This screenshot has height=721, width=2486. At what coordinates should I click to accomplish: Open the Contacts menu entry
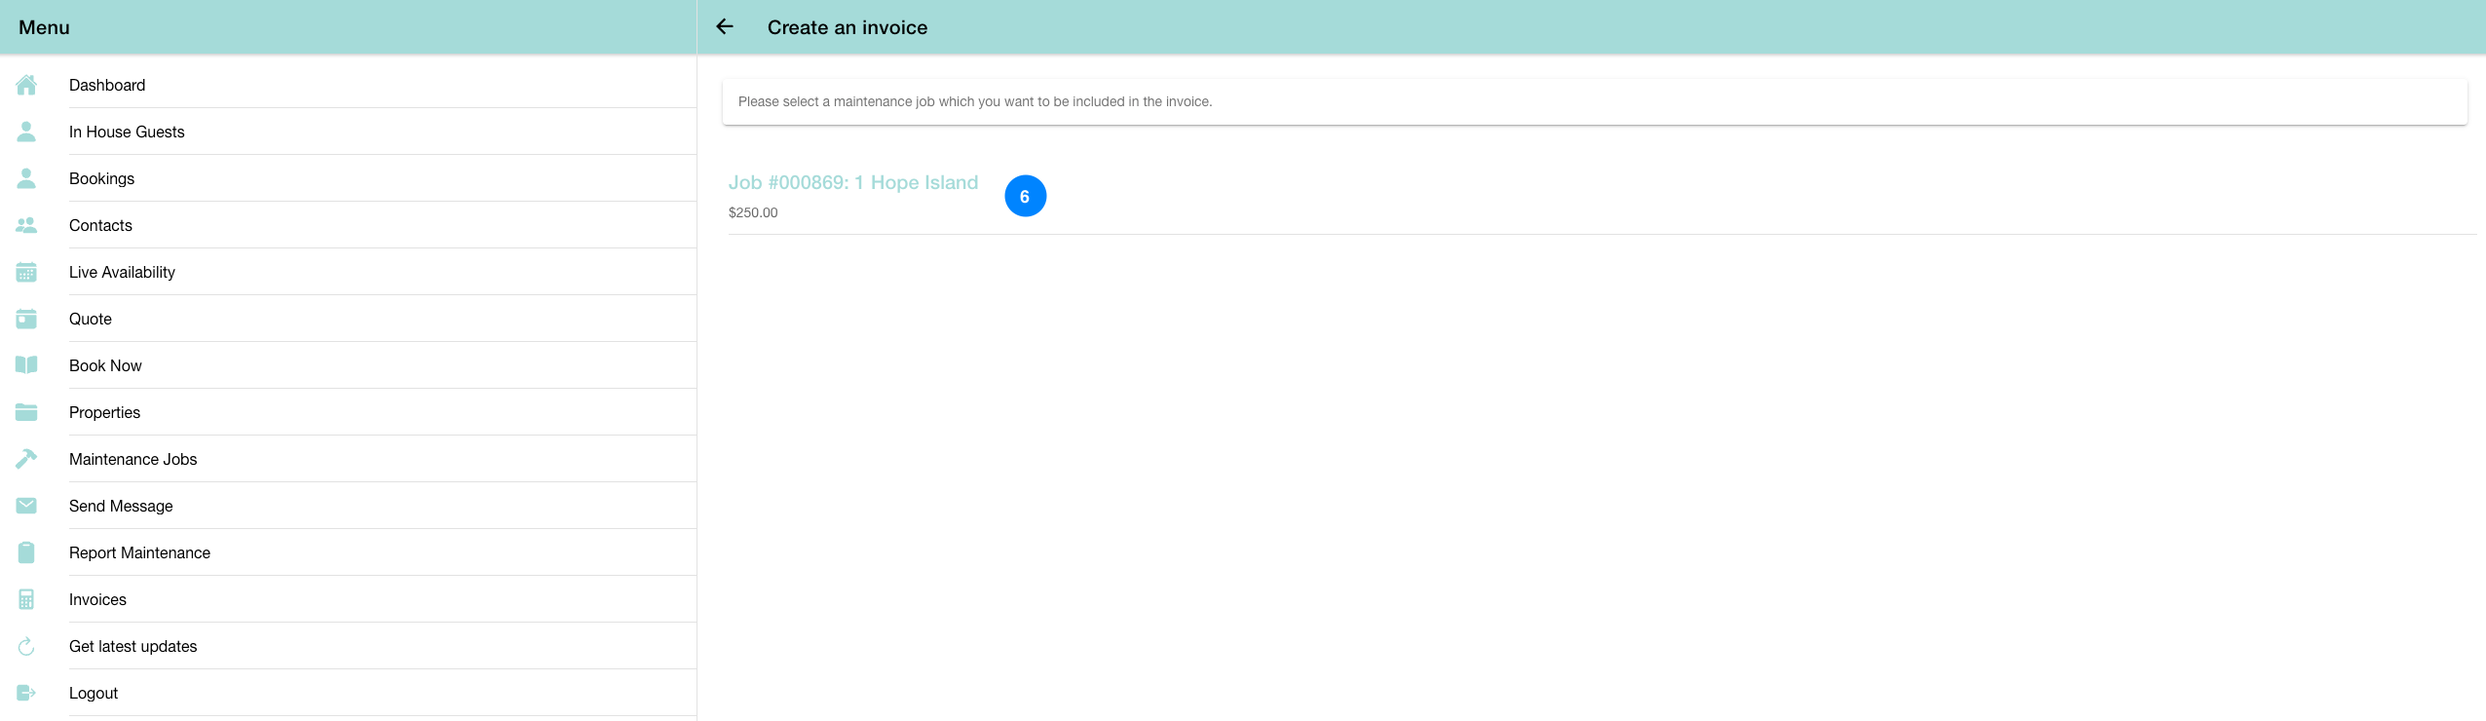point(100,225)
